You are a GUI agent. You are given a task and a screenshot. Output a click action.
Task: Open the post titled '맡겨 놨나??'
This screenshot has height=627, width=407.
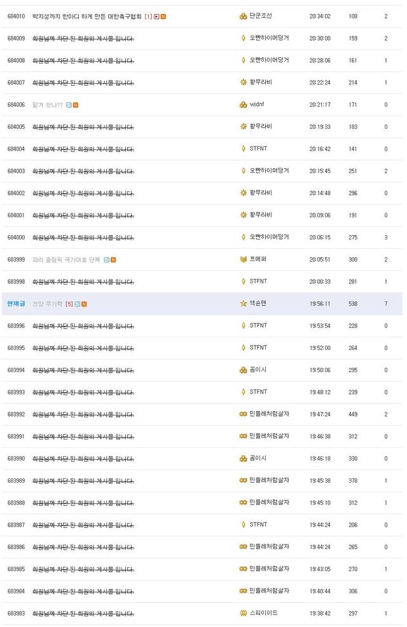click(48, 105)
